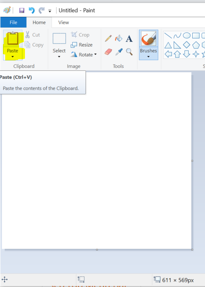Expand the Rotate dropdown
The image size is (205, 287).
[x=95, y=54]
